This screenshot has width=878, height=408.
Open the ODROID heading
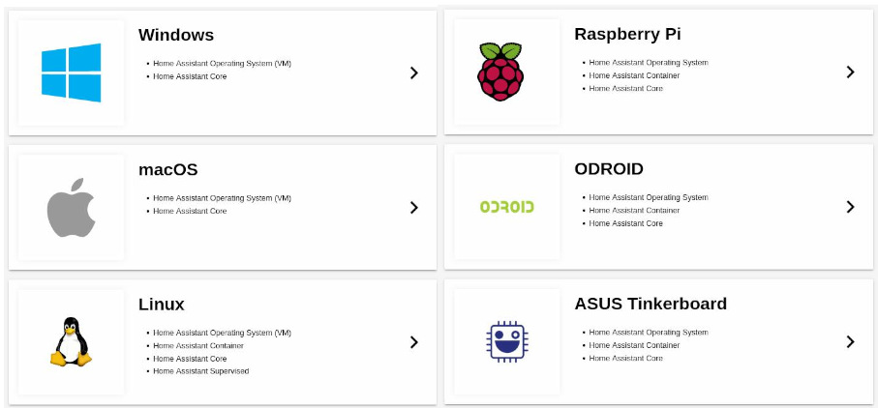click(609, 169)
